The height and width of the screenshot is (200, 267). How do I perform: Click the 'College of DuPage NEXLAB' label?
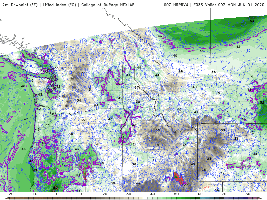tap(108, 5)
